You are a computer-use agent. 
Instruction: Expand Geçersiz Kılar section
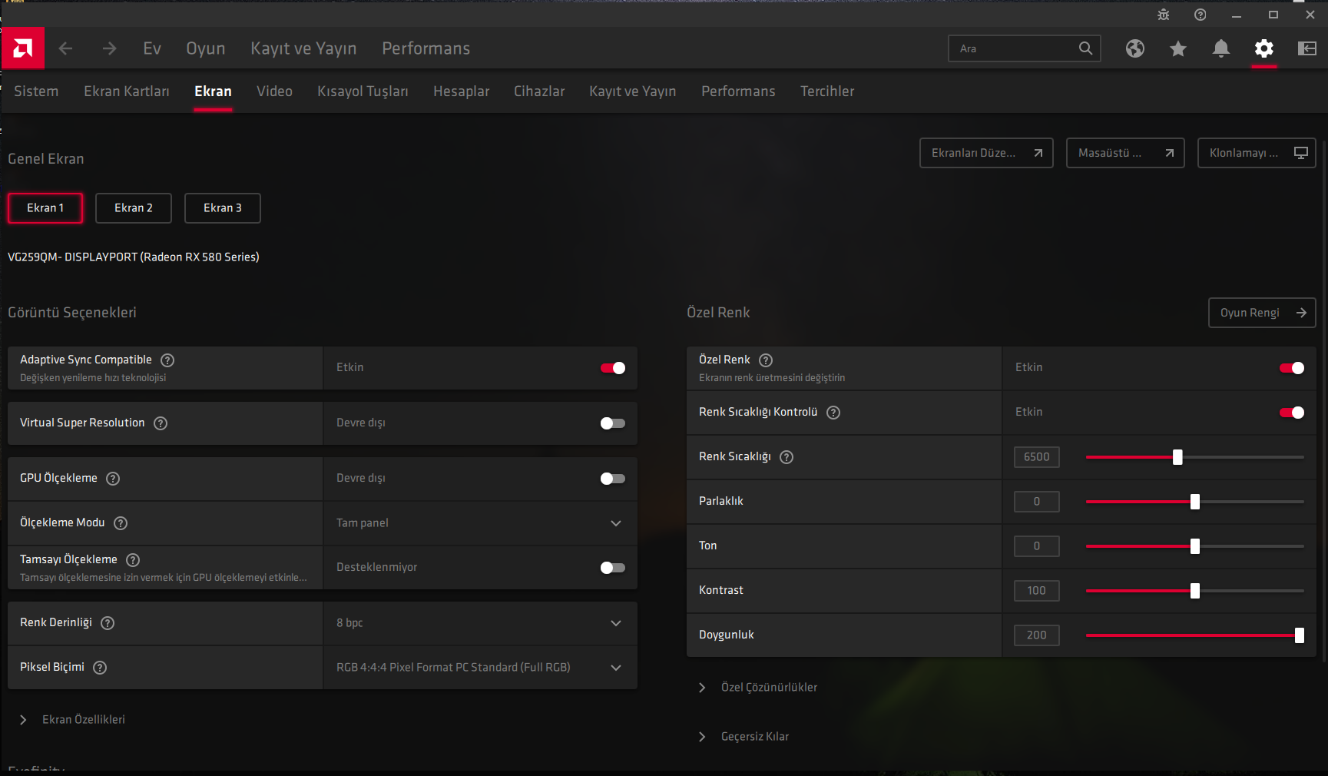pyautogui.click(x=743, y=737)
